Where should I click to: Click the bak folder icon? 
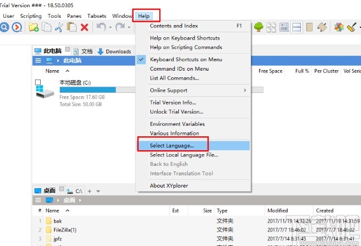click(x=48, y=221)
